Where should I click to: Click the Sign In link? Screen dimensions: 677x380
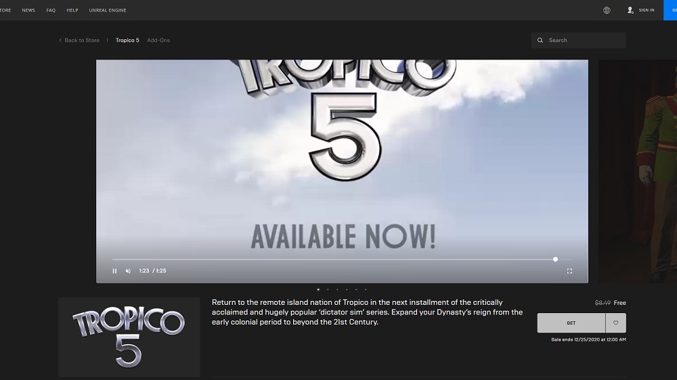coord(647,10)
